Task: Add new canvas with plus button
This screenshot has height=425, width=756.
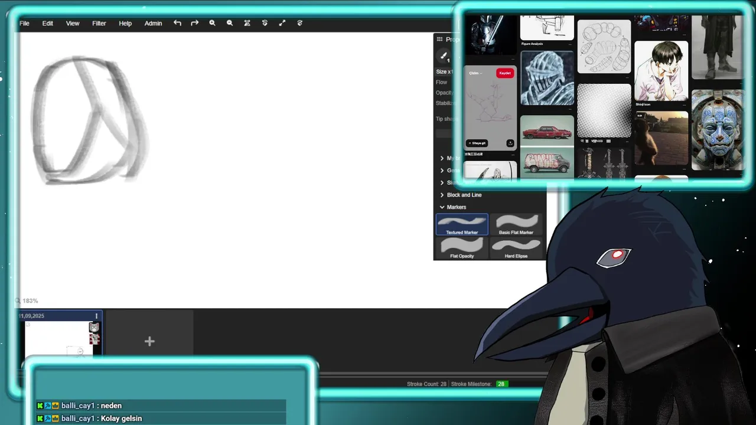Action: pyautogui.click(x=149, y=341)
